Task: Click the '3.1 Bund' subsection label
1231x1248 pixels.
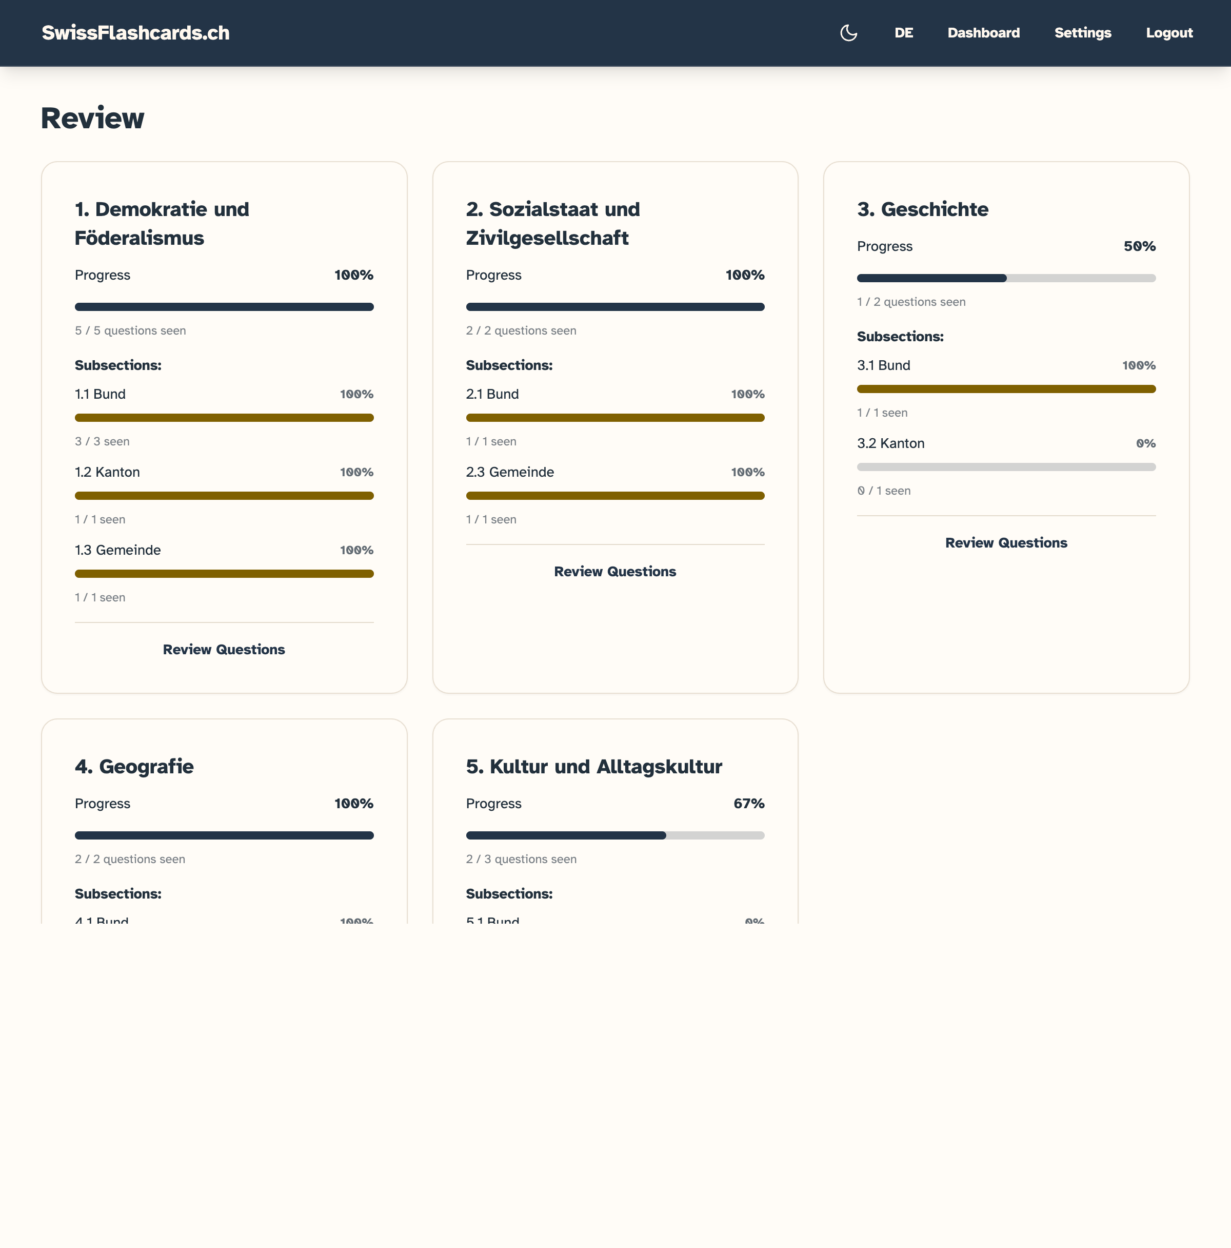Action: [x=883, y=365]
